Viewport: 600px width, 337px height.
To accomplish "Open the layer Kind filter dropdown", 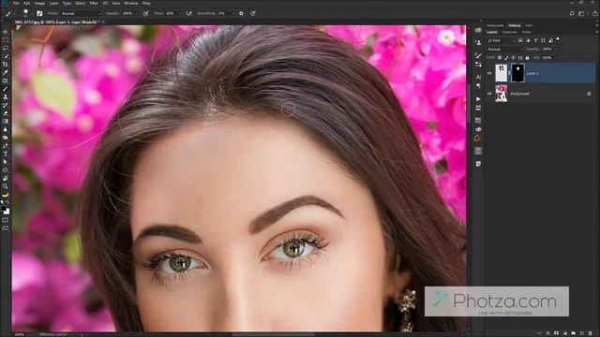I will click(x=501, y=40).
